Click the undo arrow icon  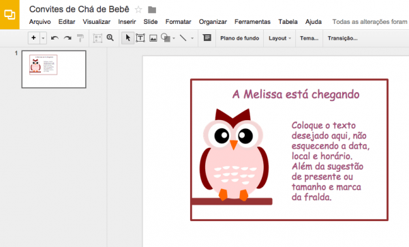(55, 38)
